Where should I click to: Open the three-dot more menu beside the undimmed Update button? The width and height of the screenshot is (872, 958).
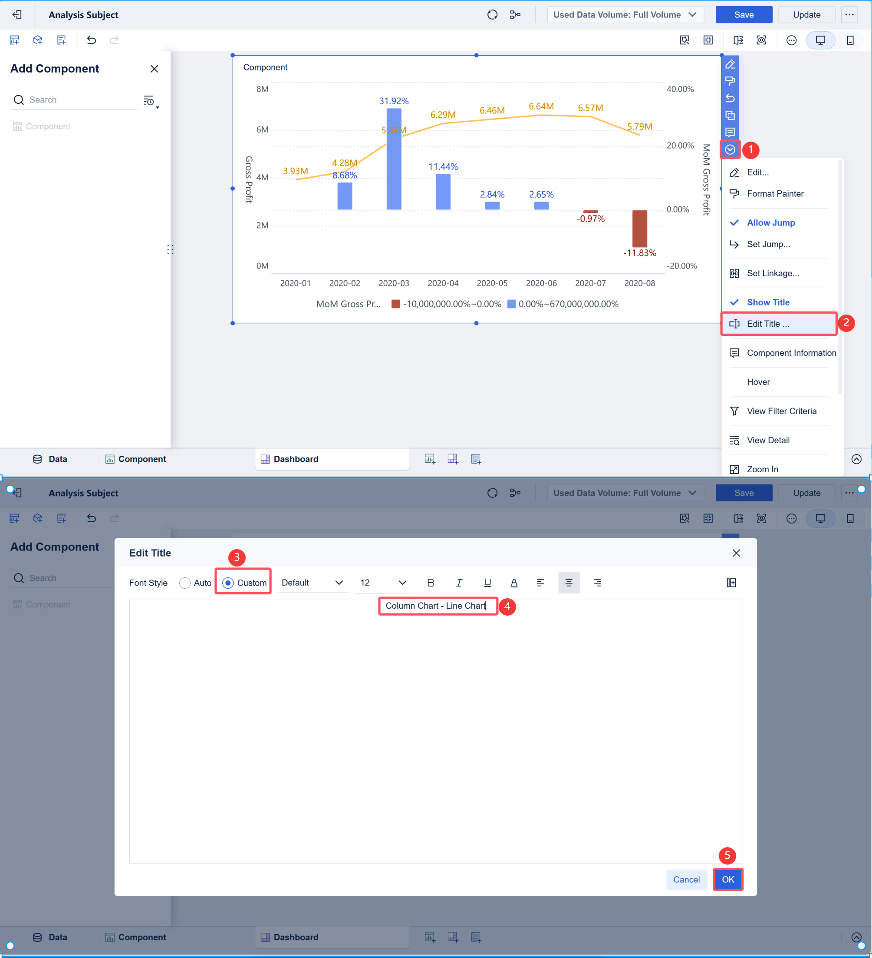(x=849, y=15)
